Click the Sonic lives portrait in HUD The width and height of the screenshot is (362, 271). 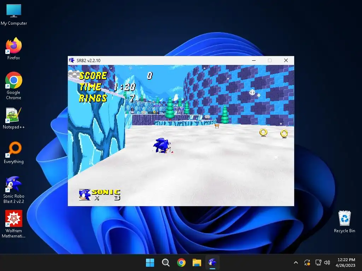coord(84,195)
